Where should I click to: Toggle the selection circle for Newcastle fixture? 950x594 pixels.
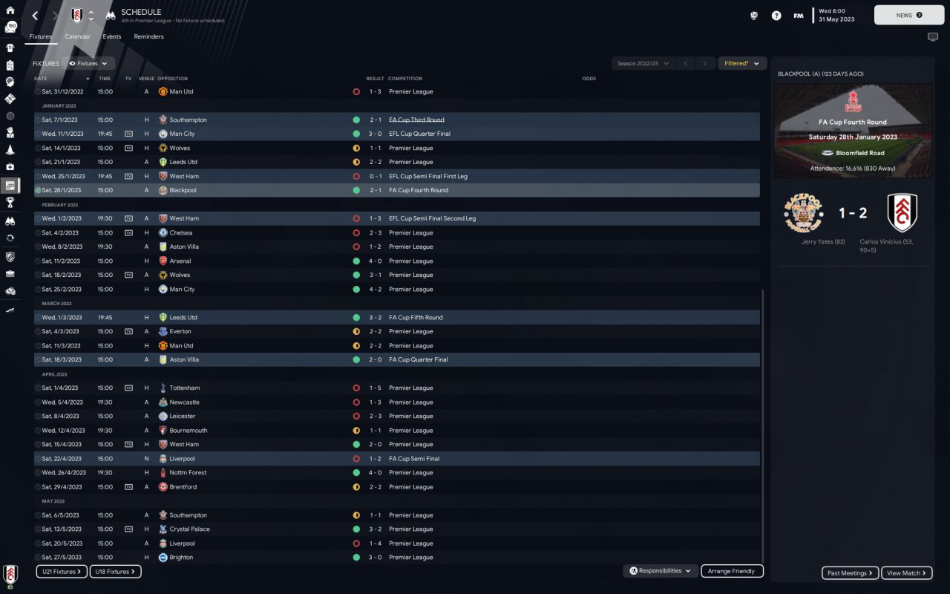[38, 402]
